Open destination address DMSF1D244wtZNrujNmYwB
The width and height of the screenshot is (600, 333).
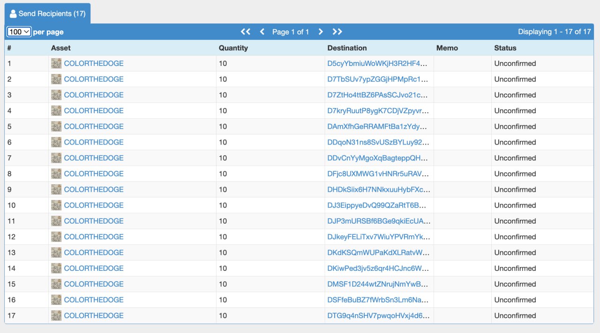point(378,284)
